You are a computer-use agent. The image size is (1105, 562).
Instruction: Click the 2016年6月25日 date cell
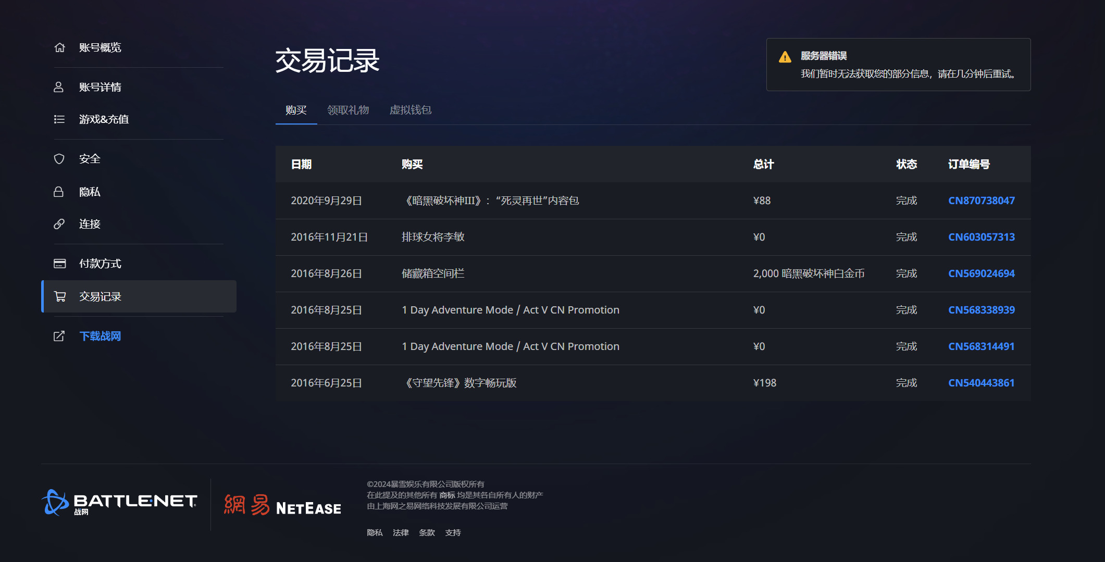(326, 383)
